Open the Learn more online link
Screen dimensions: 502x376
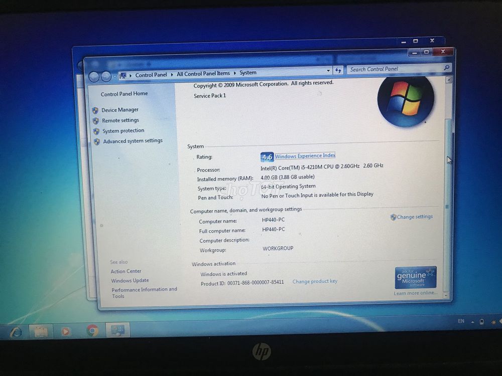[415, 293]
